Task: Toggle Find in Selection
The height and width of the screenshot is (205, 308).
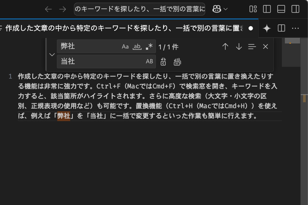Action: pos(252,47)
